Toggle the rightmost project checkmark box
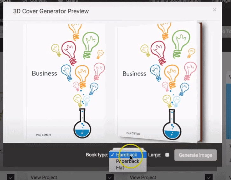Viewport: 231px width, 180px height. pyautogui.click(x=209, y=177)
